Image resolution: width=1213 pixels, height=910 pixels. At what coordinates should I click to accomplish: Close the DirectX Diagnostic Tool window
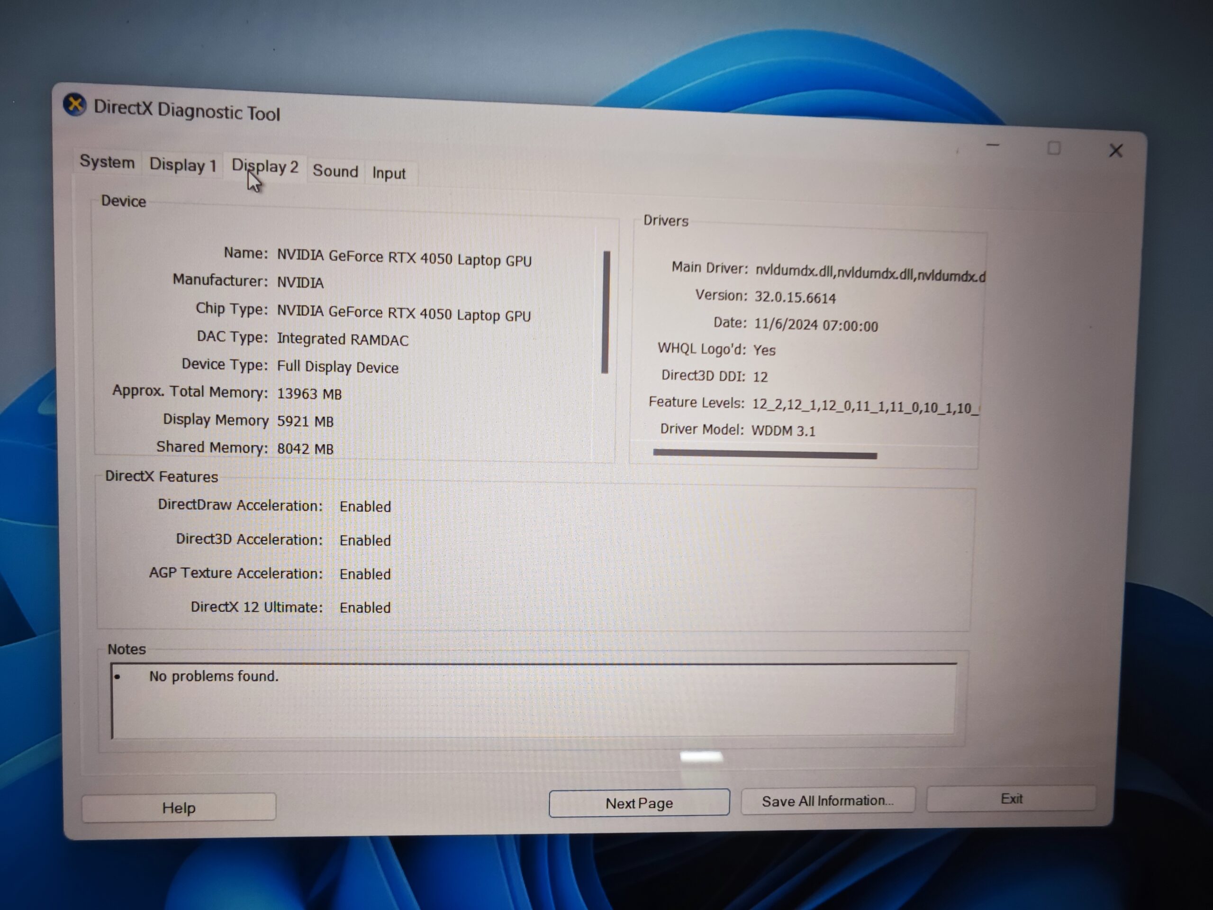click(1115, 151)
